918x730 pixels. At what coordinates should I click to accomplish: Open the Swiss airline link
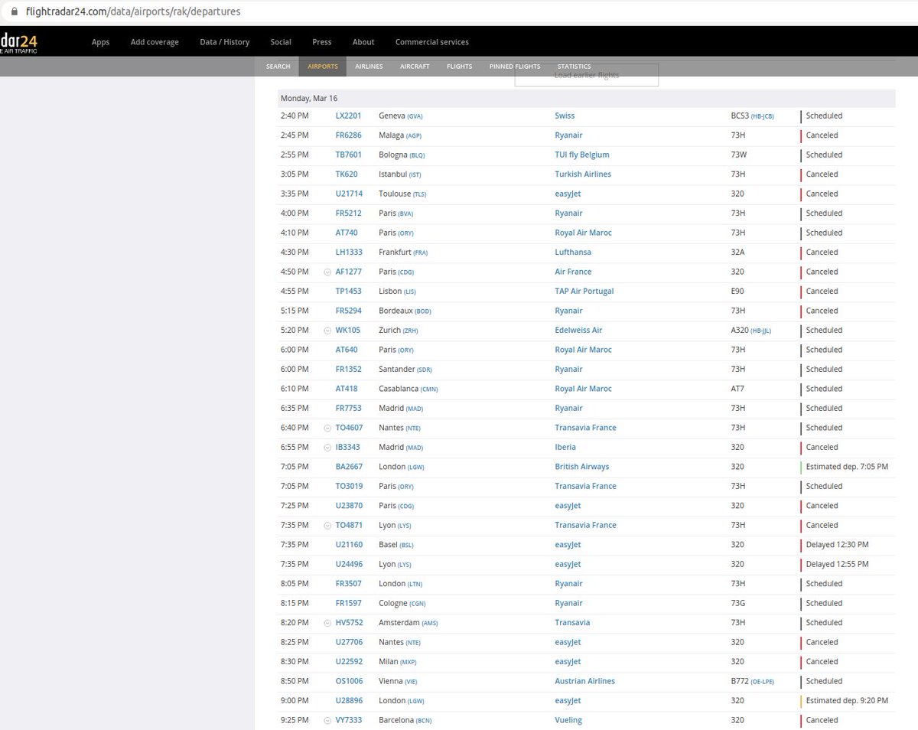point(565,116)
